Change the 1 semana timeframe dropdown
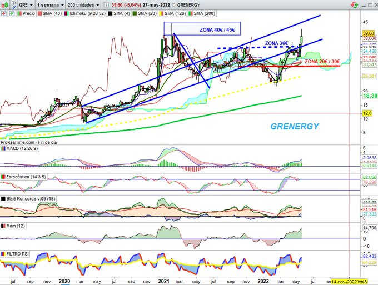The width and height of the screenshot is (378, 285). pos(51,5)
